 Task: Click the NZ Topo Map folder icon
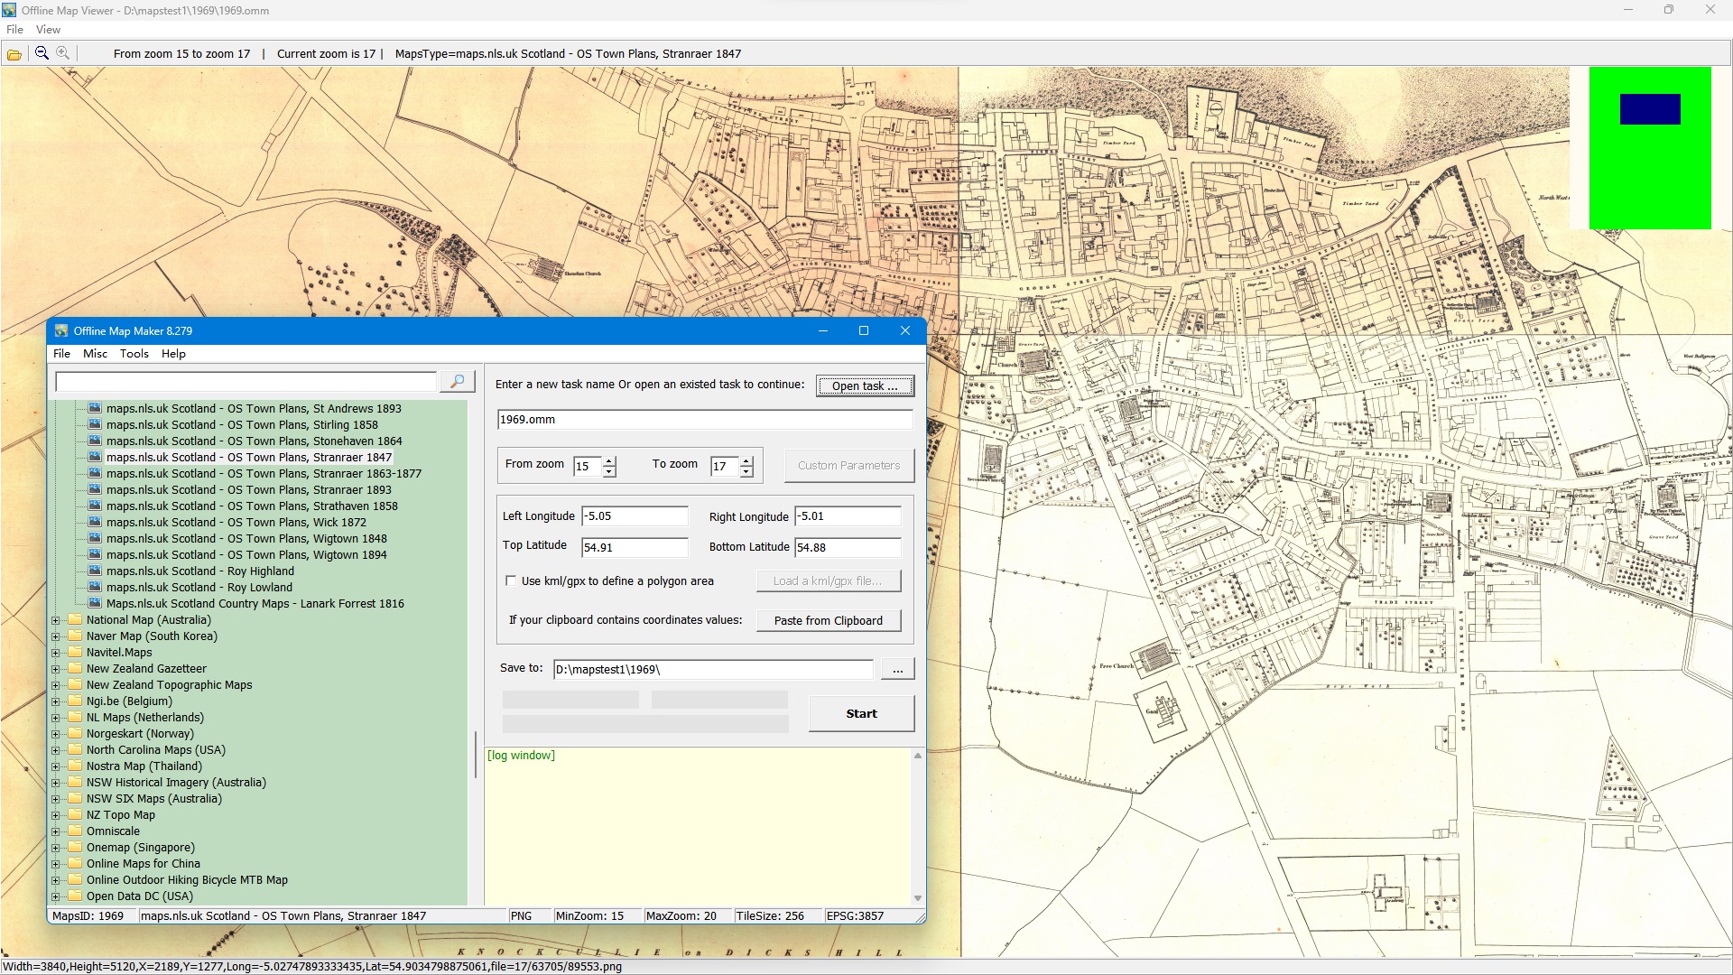click(75, 815)
